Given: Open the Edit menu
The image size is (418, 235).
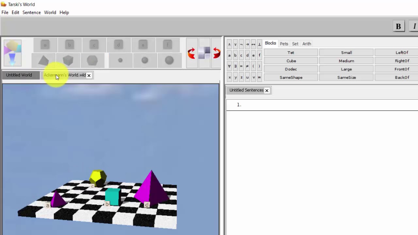Looking at the screenshot, I should click(x=15, y=12).
